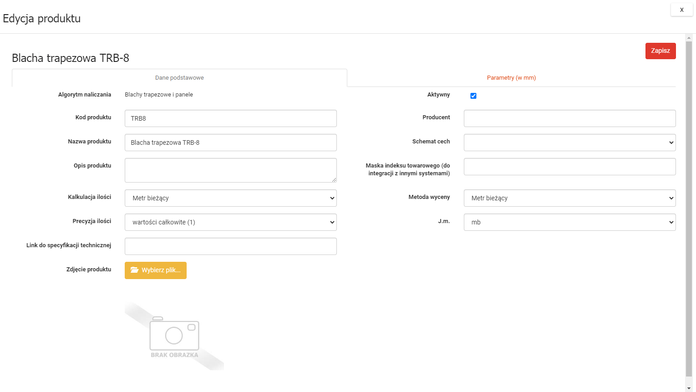Click the vertical scrollbar down arrow

(x=689, y=387)
